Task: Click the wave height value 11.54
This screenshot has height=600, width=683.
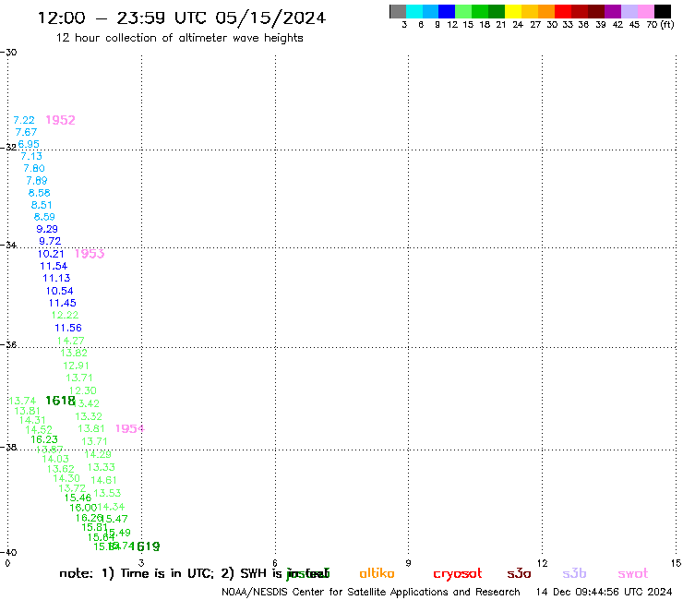Action: coord(54,266)
